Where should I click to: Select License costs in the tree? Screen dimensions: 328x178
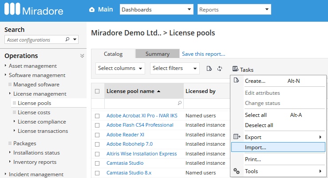coord(34,112)
